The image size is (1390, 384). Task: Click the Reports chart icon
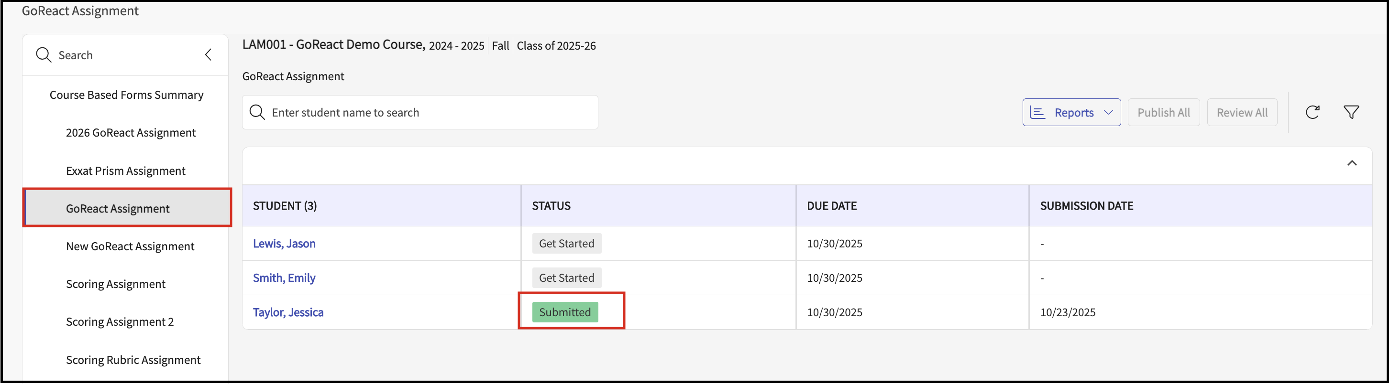coord(1037,113)
